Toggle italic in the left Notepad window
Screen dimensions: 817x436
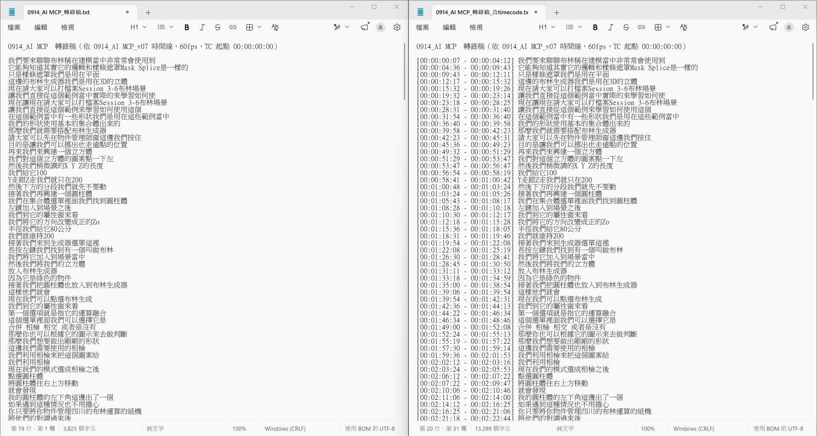(x=202, y=27)
